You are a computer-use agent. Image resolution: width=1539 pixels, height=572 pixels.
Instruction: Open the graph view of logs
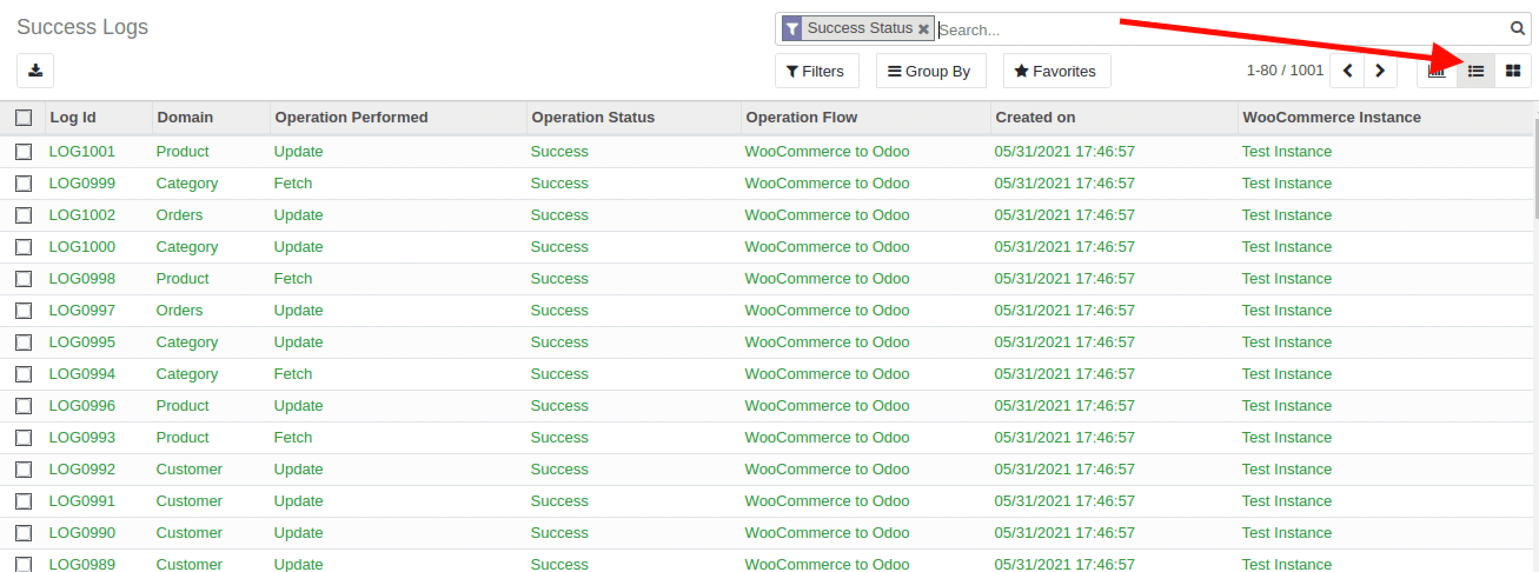pyautogui.click(x=1436, y=71)
